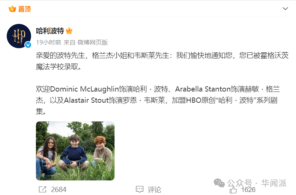Viewport: 296px width, 195px height.
Task: Click the first paragraph of the post
Action: coord(162,61)
